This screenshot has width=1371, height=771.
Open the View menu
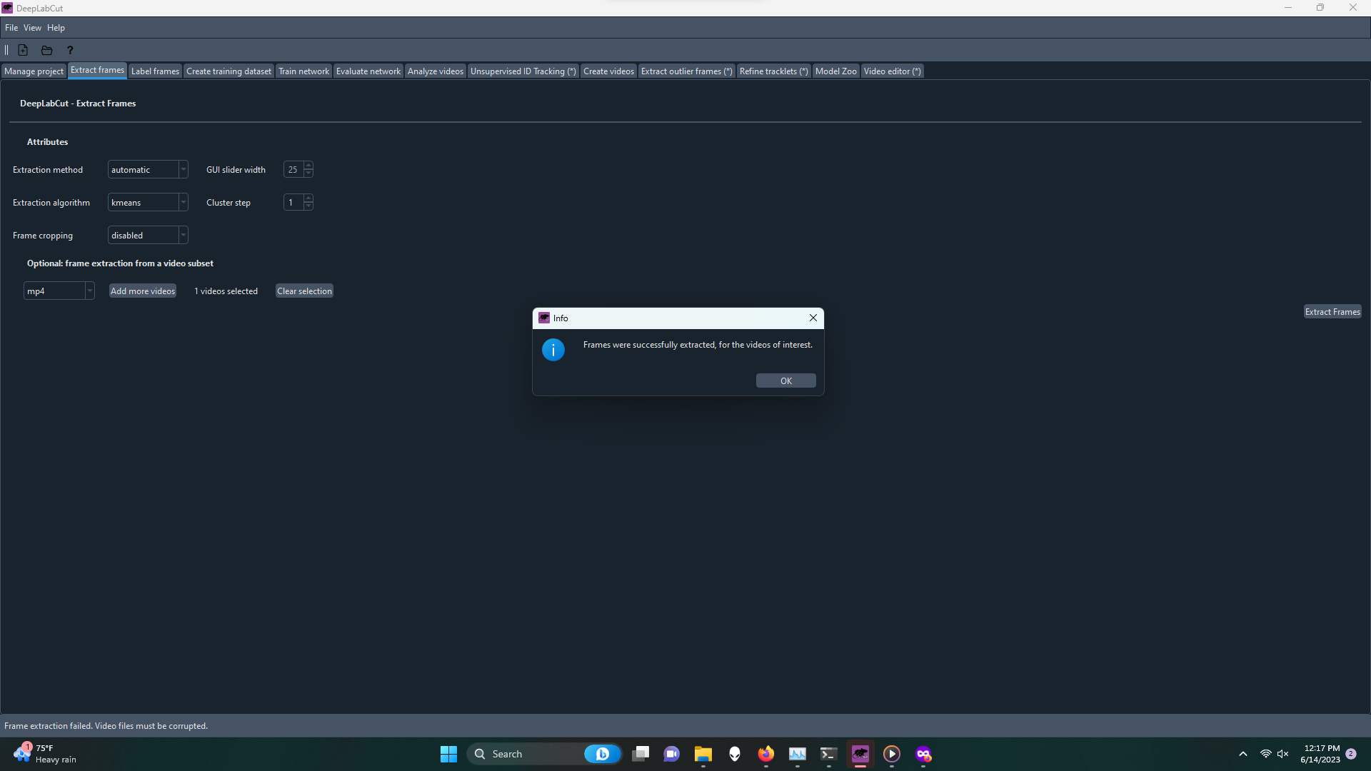pos(31,27)
